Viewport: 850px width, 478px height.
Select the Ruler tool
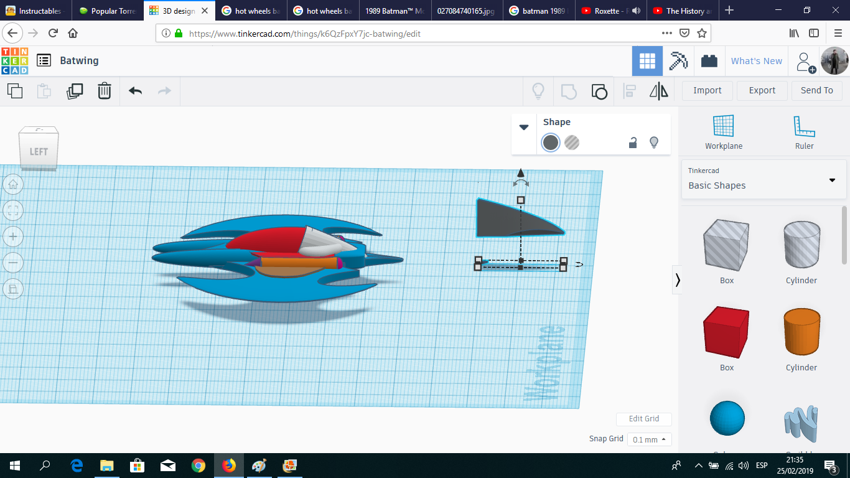804,133
